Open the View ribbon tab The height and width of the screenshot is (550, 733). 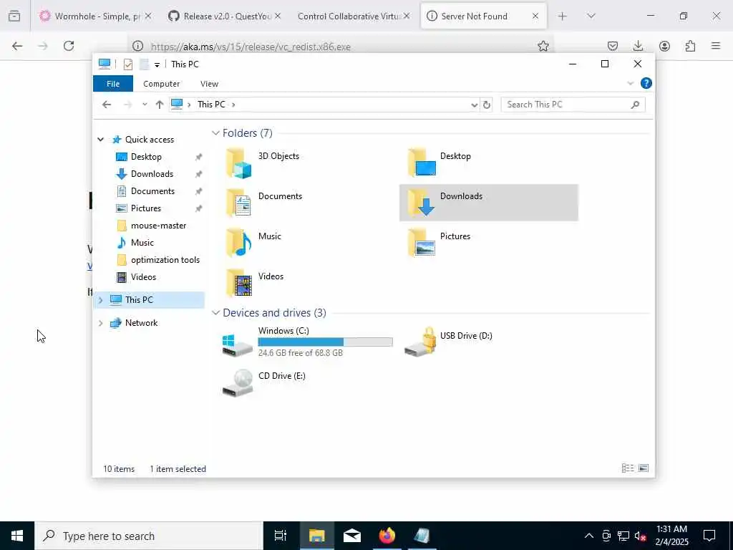click(209, 84)
